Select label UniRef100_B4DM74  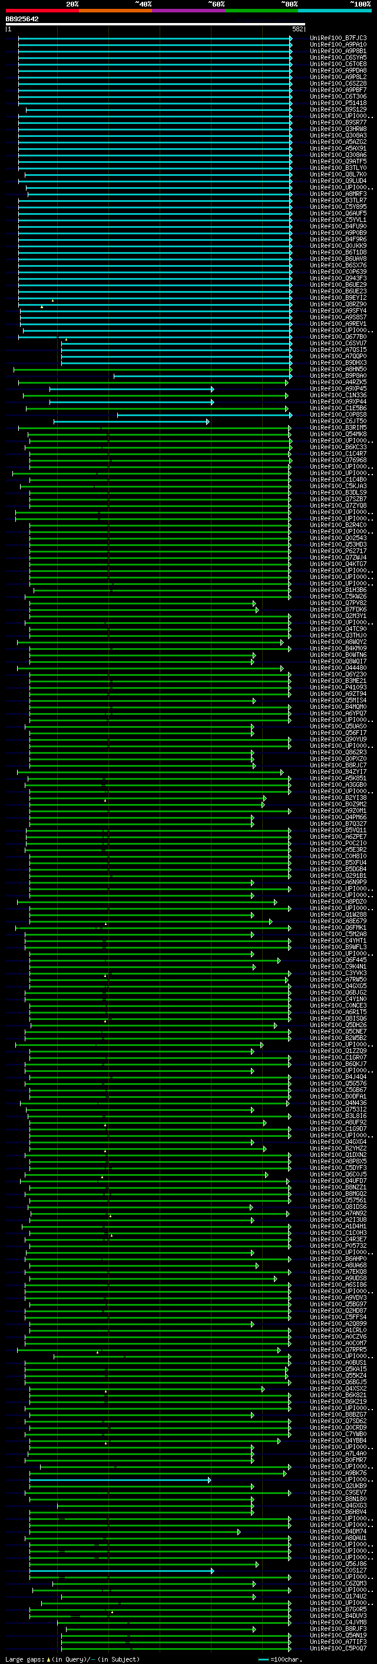338,1531
